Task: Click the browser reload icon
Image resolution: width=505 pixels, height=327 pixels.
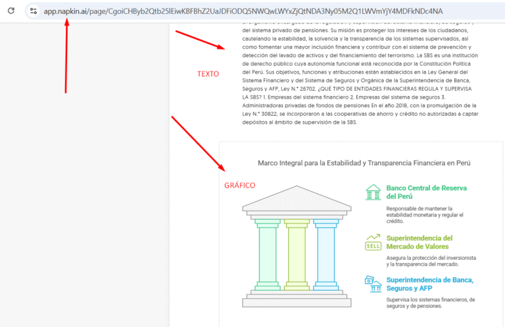Action: [11, 11]
